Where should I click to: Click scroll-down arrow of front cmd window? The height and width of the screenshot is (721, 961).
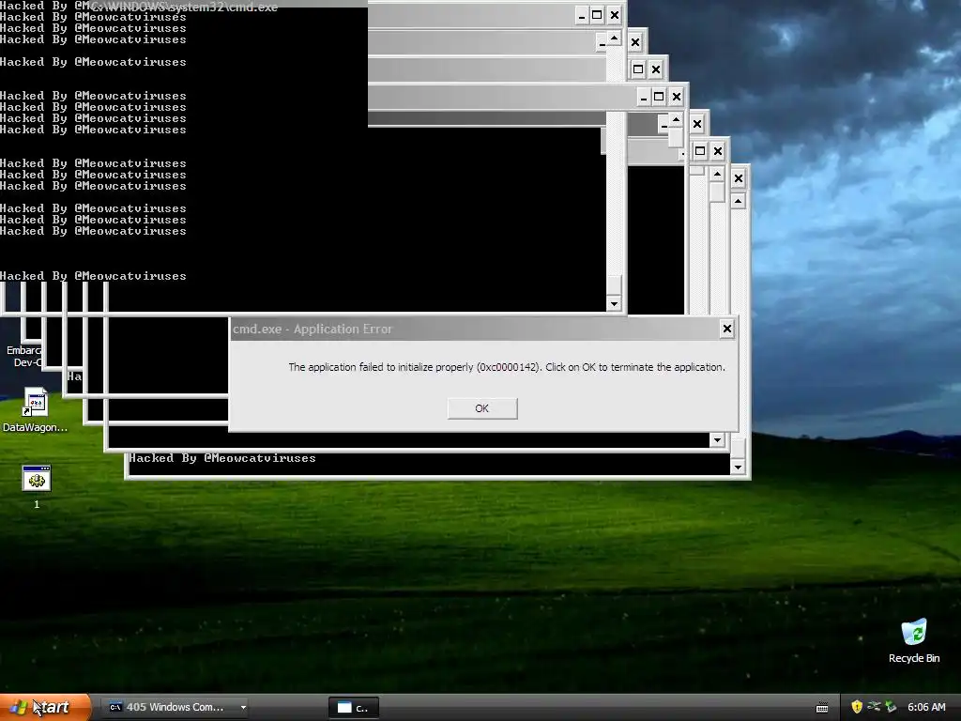point(614,303)
